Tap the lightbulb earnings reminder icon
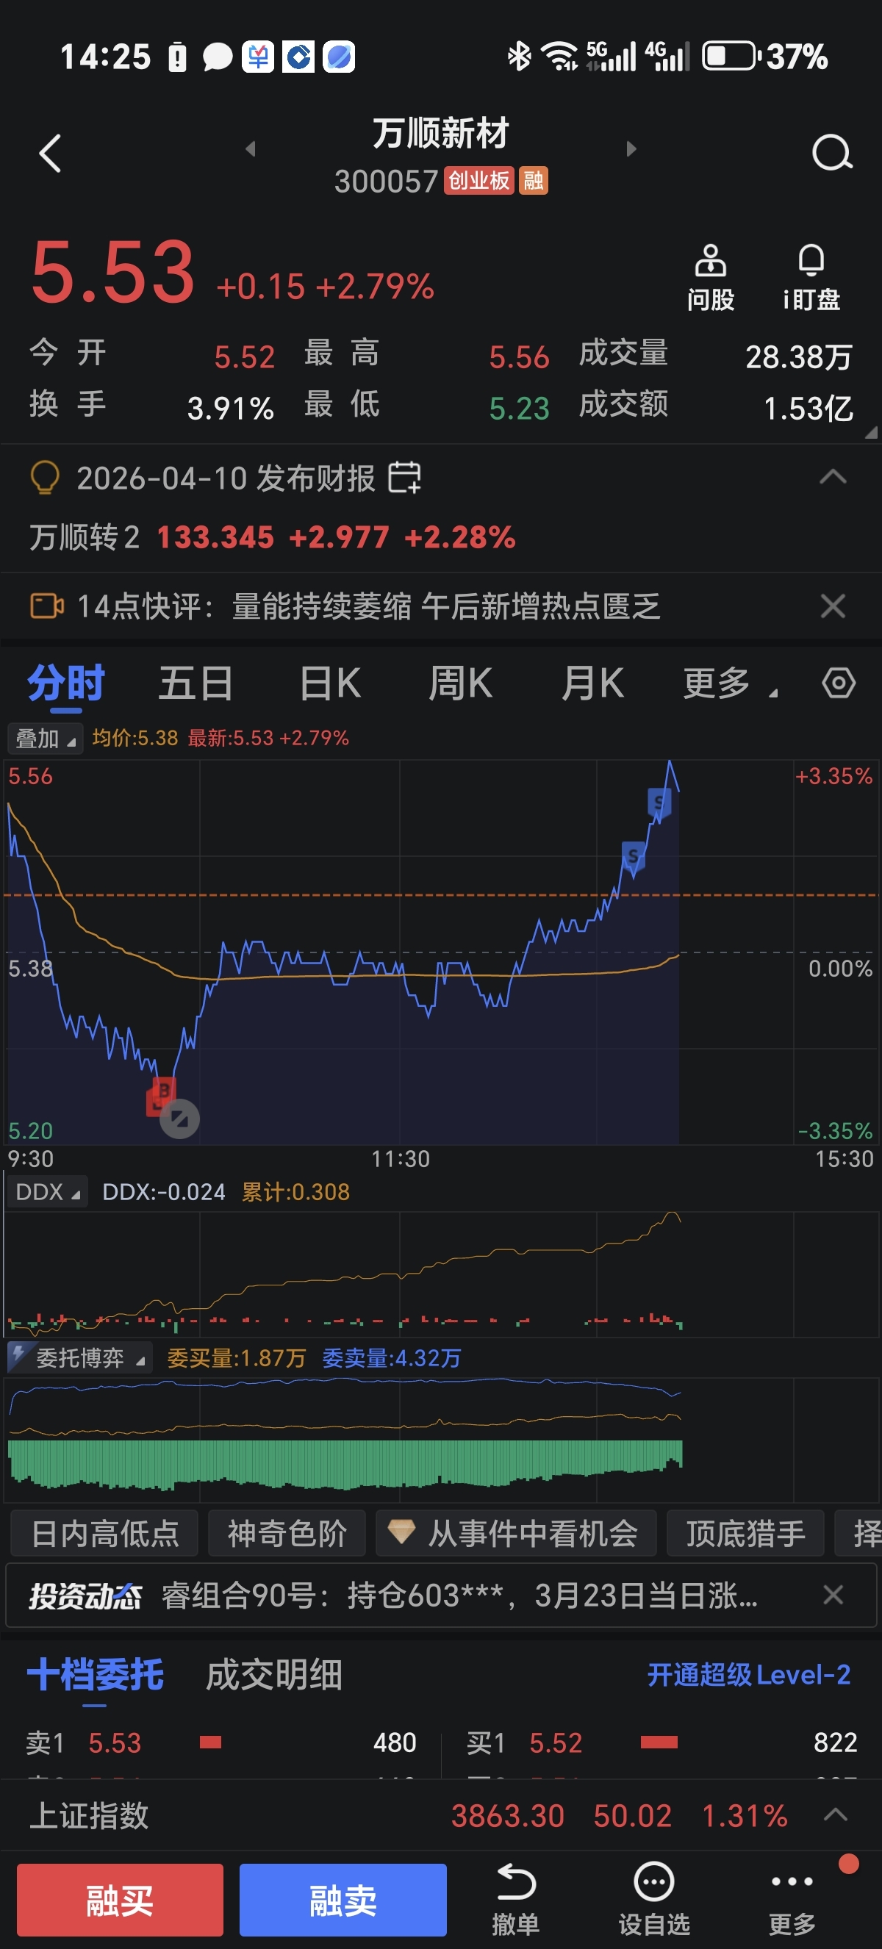Screen dimensions: 882x1949 (x=44, y=478)
